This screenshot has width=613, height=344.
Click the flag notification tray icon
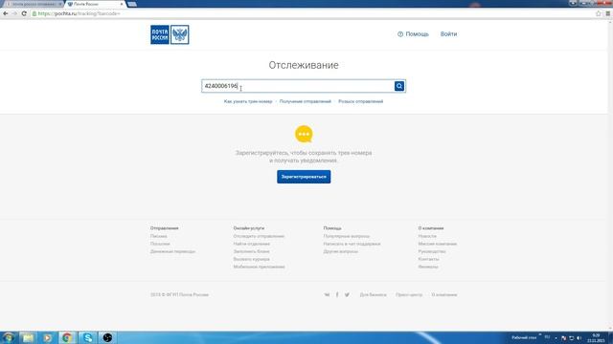point(563,337)
